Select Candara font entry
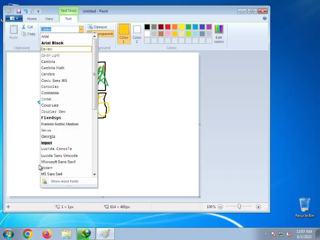 (x=66, y=74)
